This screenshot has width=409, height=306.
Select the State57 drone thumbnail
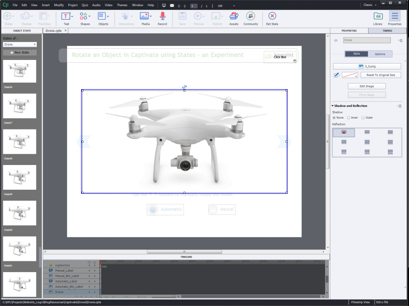point(20,106)
